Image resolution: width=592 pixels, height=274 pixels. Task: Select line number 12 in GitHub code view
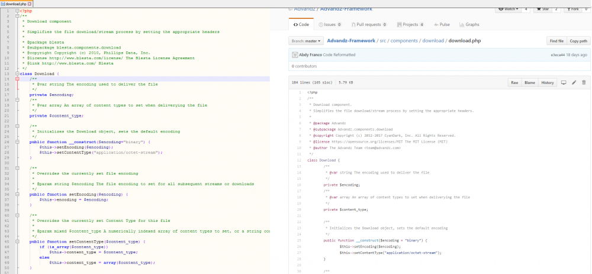pos(299,160)
